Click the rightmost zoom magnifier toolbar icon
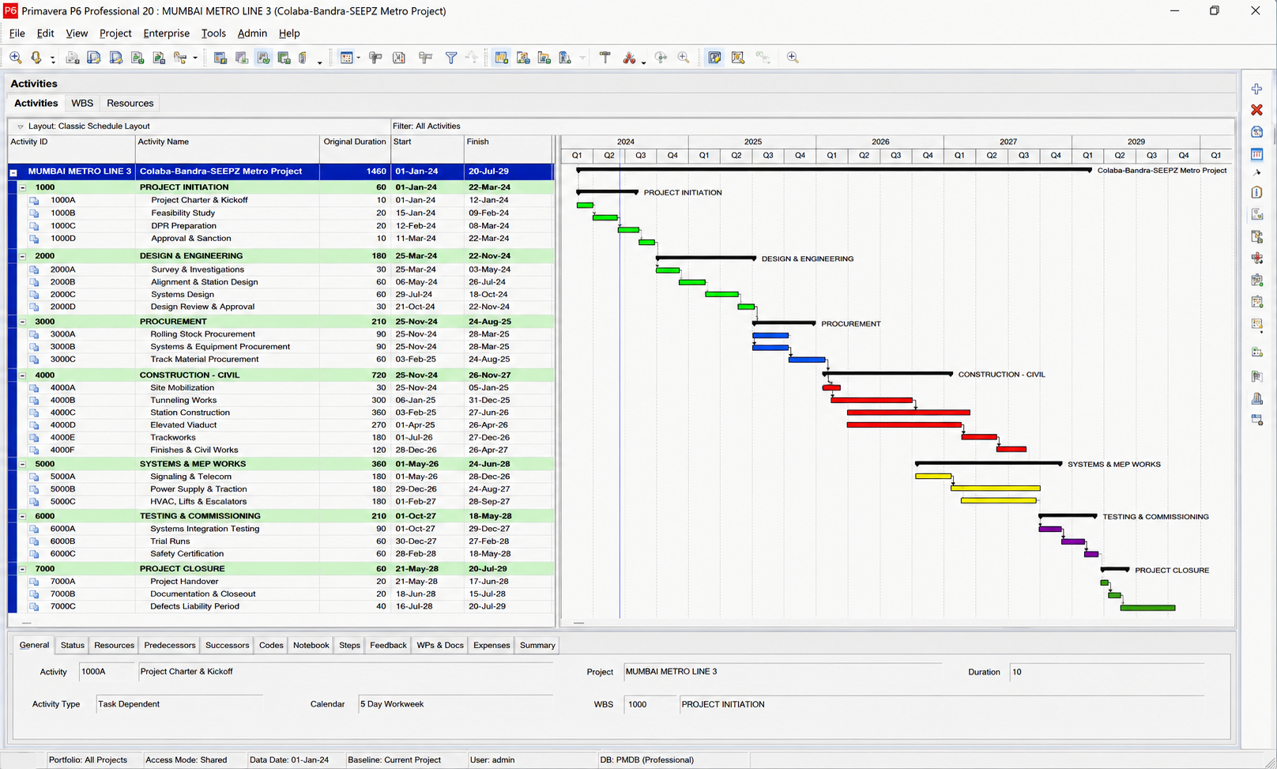Image resolution: width=1277 pixels, height=769 pixels. (793, 58)
